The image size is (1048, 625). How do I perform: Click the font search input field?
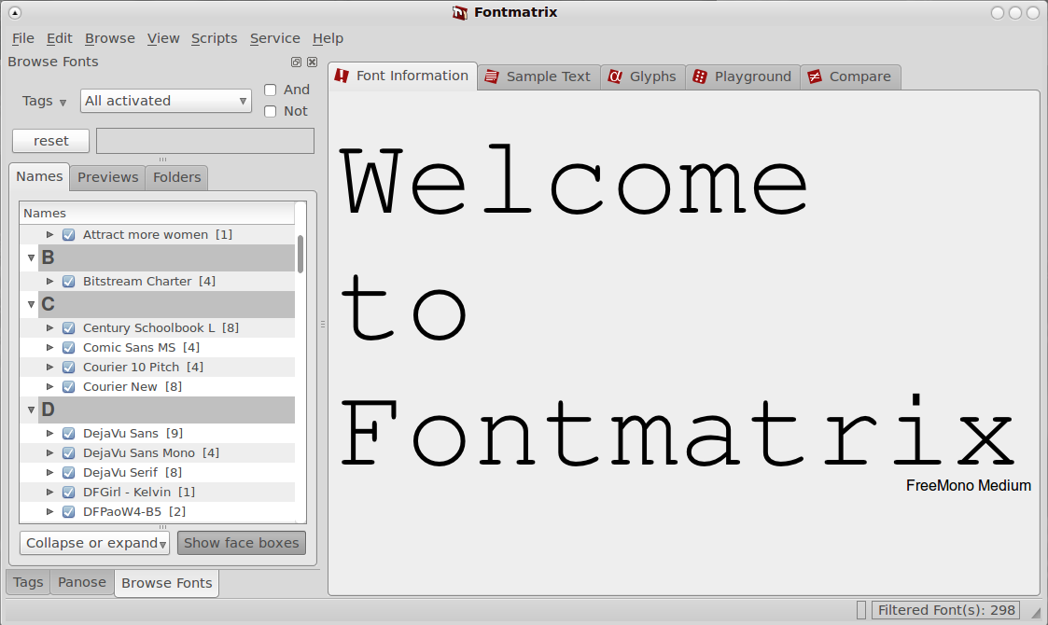[x=205, y=141]
